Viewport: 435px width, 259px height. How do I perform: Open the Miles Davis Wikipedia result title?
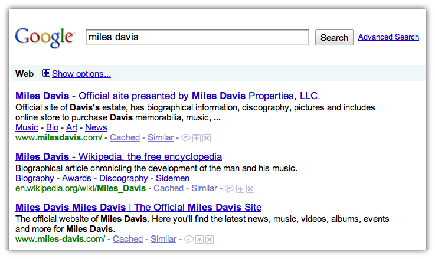point(119,157)
